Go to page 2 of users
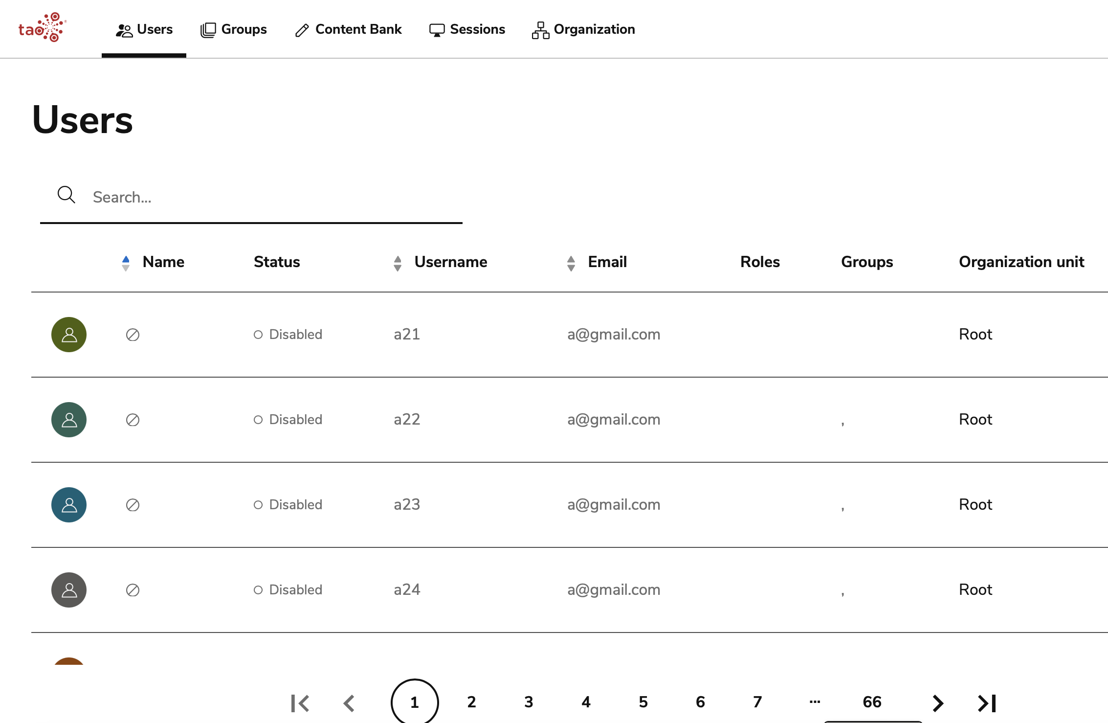This screenshot has height=723, width=1108. pyautogui.click(x=471, y=701)
